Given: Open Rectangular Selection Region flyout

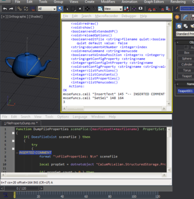Looking at the screenshot, I should pyautogui.click(x=73, y=9).
